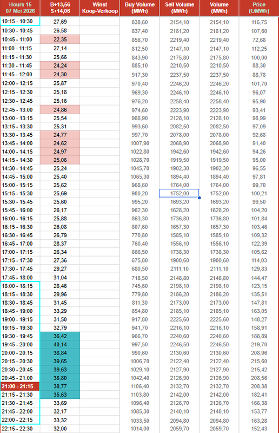Select the pink cell with value 24,86
Image resolution: width=279 pixels, height=433 pixels.
(x=60, y=110)
